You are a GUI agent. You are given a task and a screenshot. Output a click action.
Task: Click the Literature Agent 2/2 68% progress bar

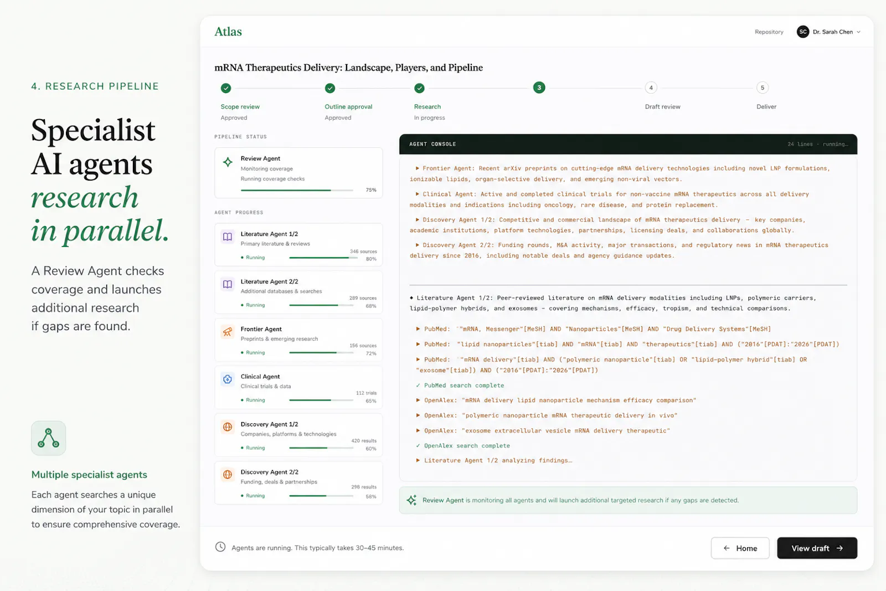321,305
